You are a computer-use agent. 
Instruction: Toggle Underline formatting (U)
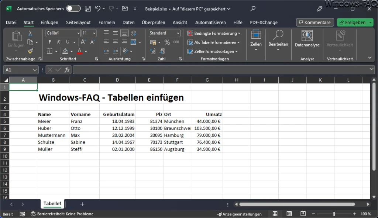[x=68, y=42]
